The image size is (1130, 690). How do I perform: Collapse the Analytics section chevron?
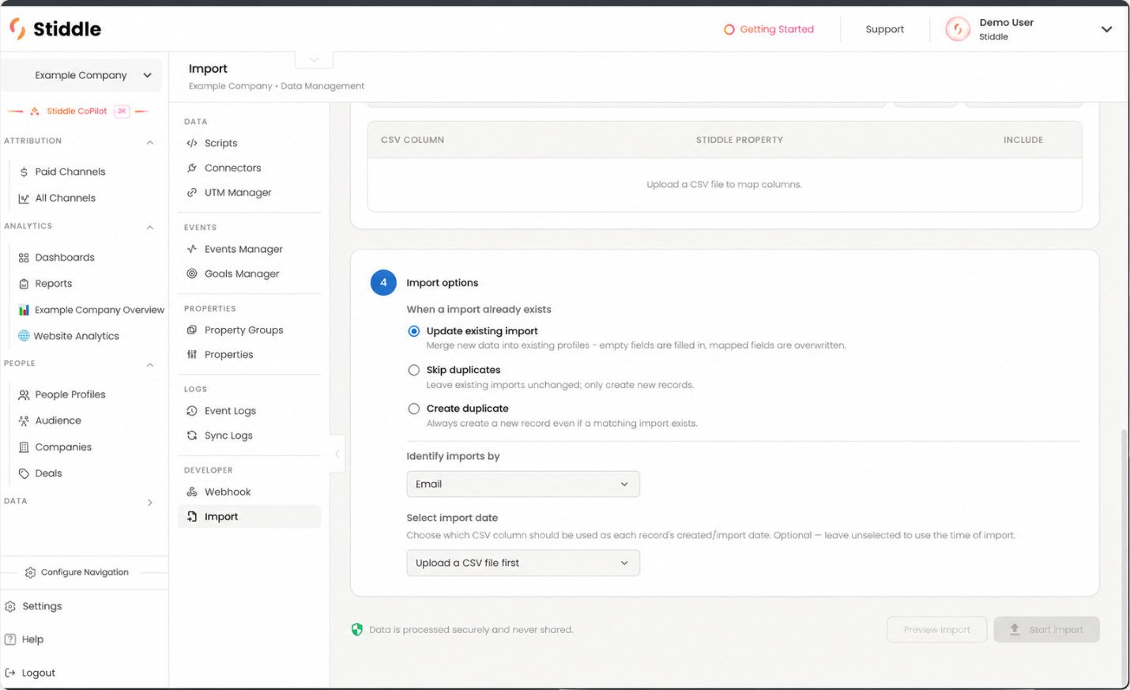(150, 228)
